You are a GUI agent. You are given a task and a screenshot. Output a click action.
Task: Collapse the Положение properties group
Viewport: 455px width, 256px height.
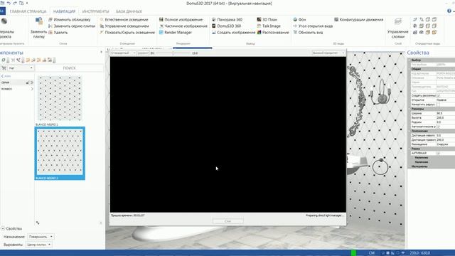coord(409,131)
